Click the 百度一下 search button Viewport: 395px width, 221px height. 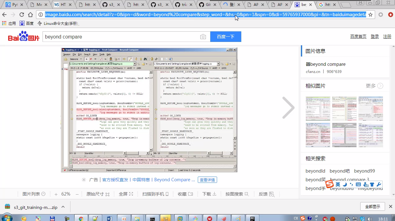pyautogui.click(x=226, y=37)
